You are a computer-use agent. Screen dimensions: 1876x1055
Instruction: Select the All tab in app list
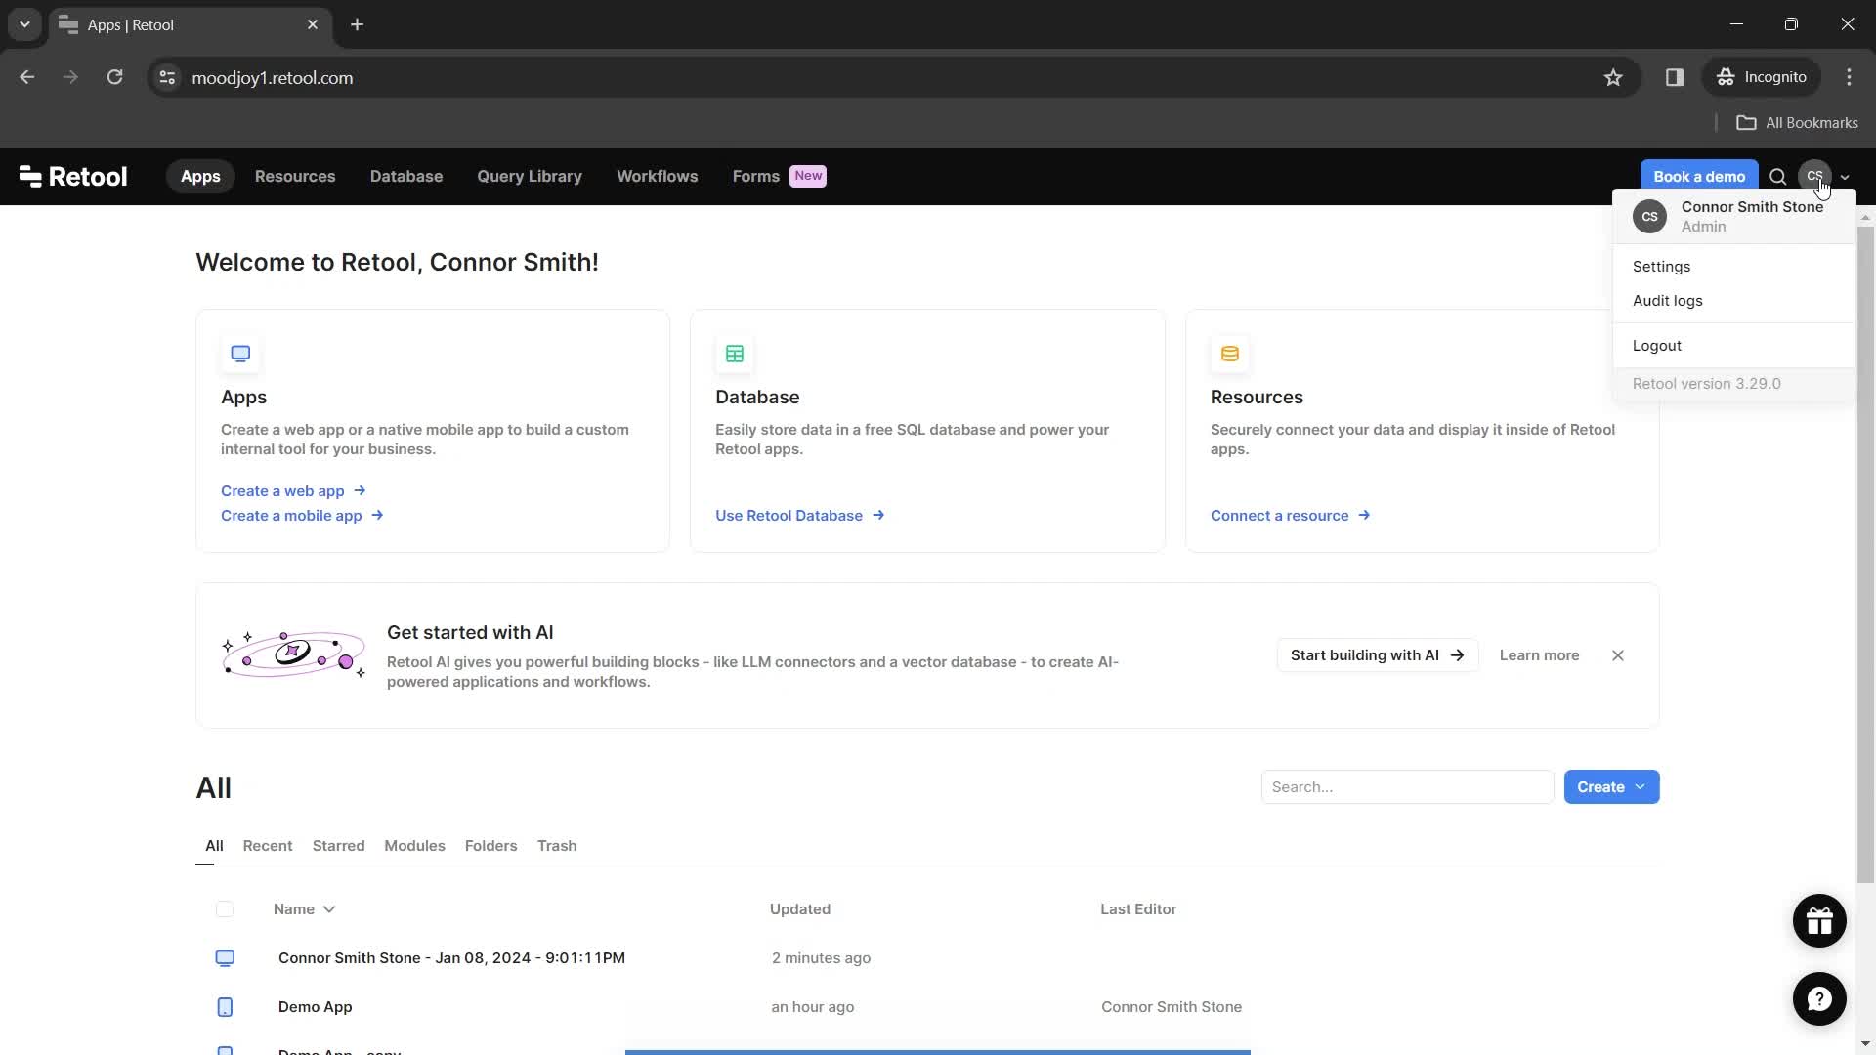214,845
